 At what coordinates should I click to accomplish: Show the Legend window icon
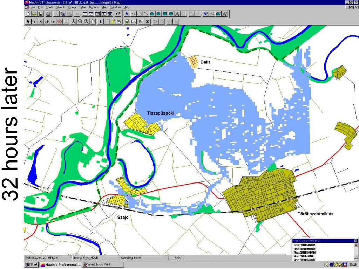[141, 21]
